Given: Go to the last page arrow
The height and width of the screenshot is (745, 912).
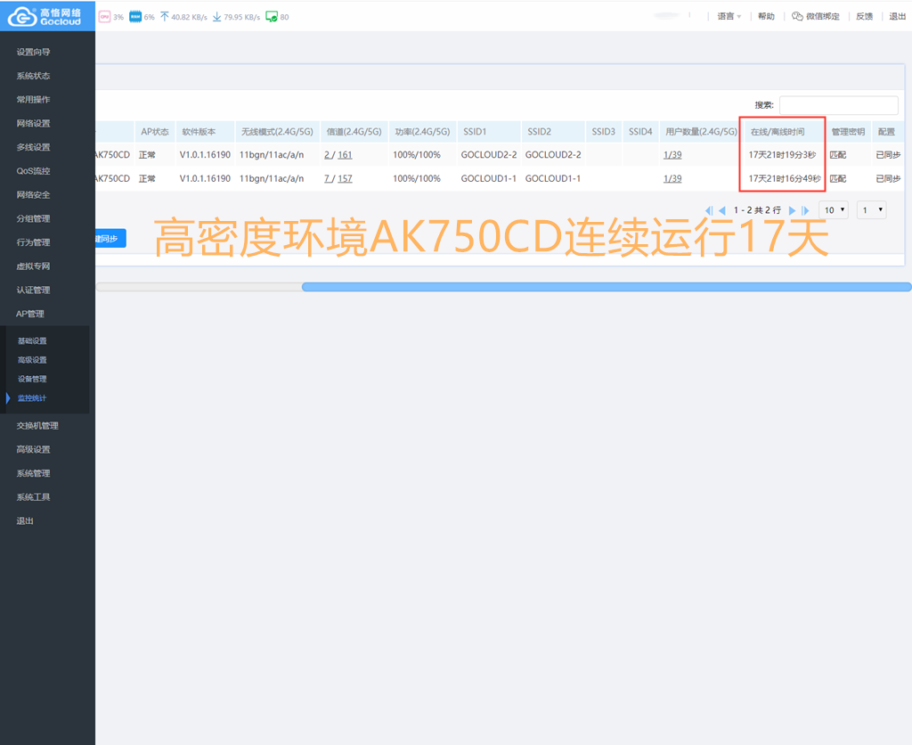Looking at the screenshot, I should (806, 210).
